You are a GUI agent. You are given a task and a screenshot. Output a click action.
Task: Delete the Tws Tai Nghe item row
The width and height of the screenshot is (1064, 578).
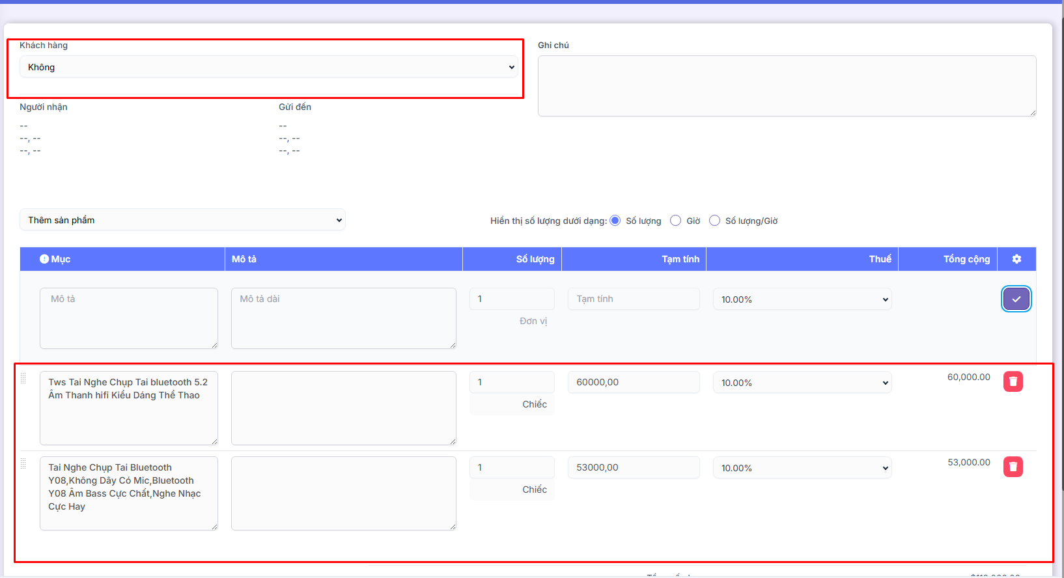[1013, 381]
